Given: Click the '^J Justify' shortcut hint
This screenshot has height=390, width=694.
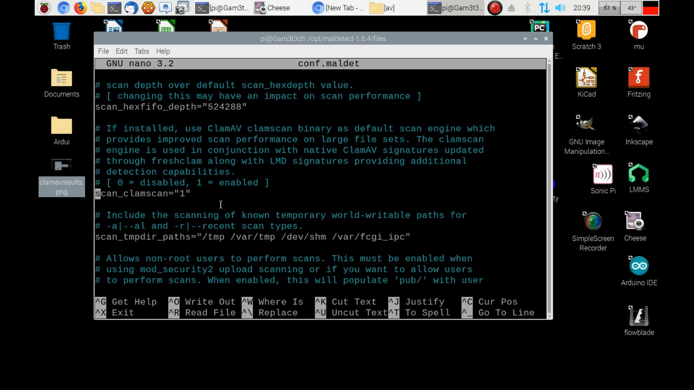Looking at the screenshot, I should coord(416,302).
